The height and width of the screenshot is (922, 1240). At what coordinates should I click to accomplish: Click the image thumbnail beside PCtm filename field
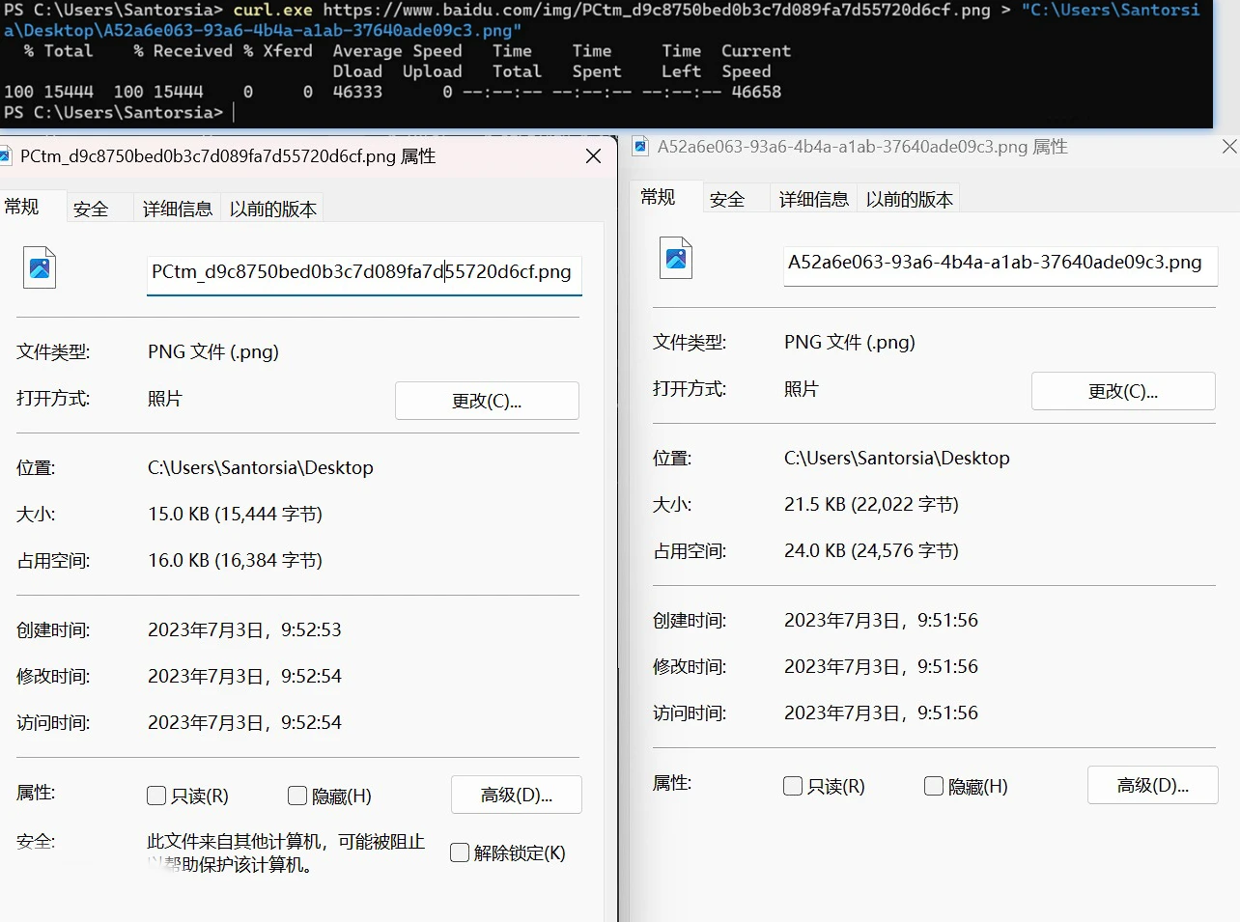tap(39, 267)
